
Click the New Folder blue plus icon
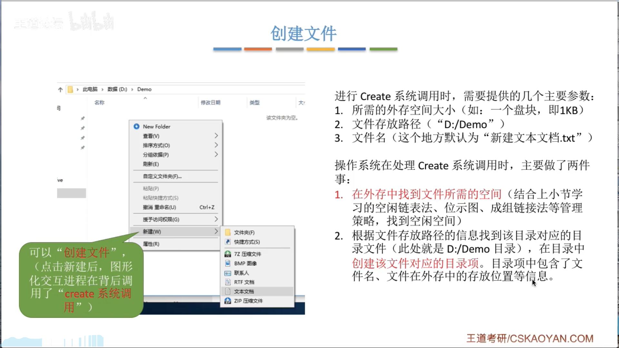click(x=136, y=126)
